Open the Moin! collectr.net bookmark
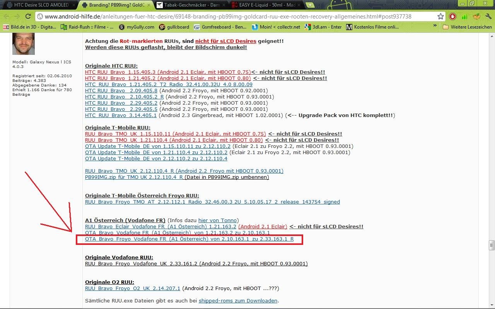This screenshot has width=495, height=309. pyautogui.click(x=276, y=27)
